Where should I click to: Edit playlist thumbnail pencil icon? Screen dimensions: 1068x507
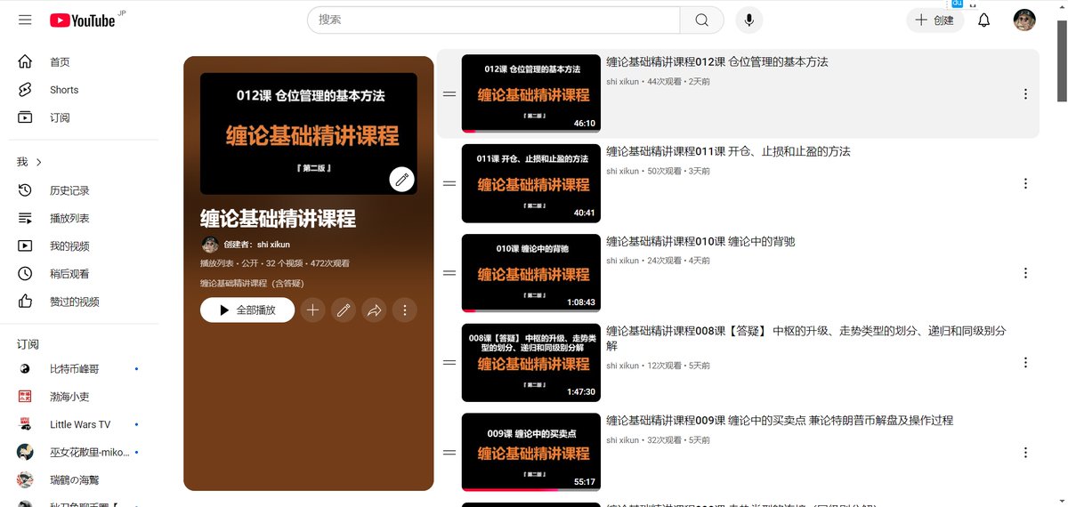[x=402, y=180]
